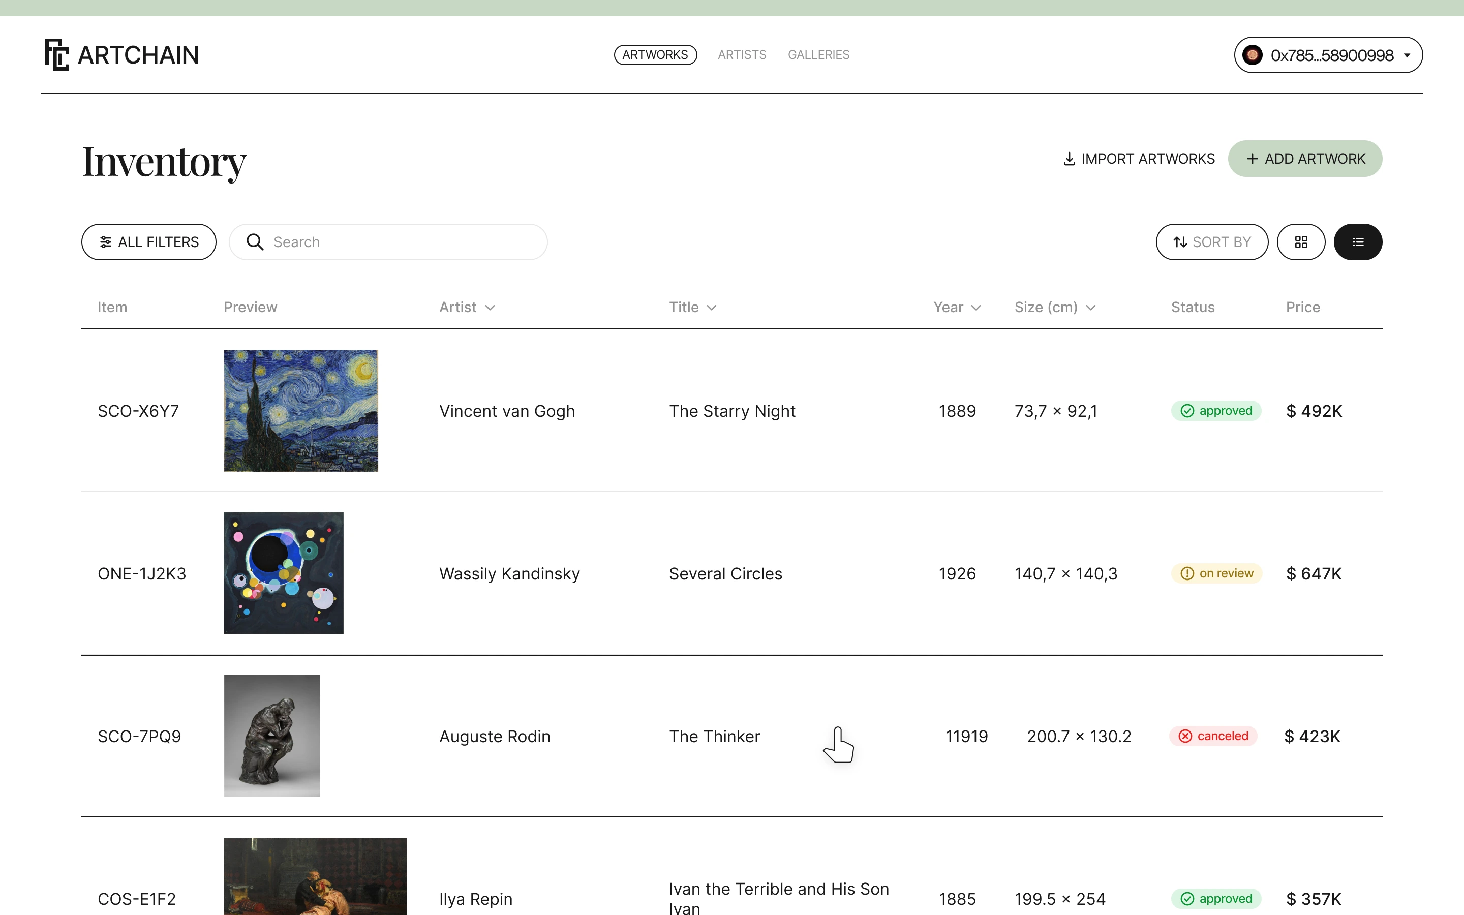Switch to grid view layout
The image size is (1464, 915).
click(x=1301, y=242)
